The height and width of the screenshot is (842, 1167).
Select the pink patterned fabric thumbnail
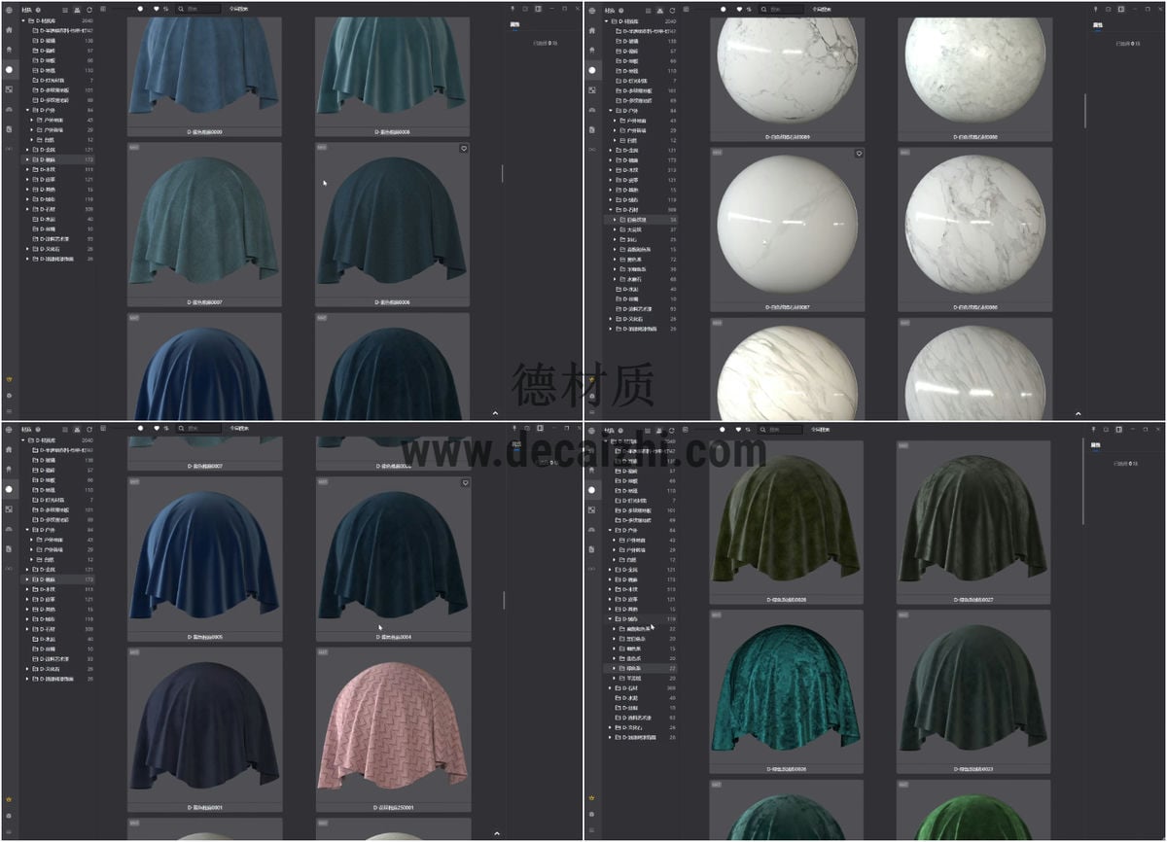tap(392, 731)
